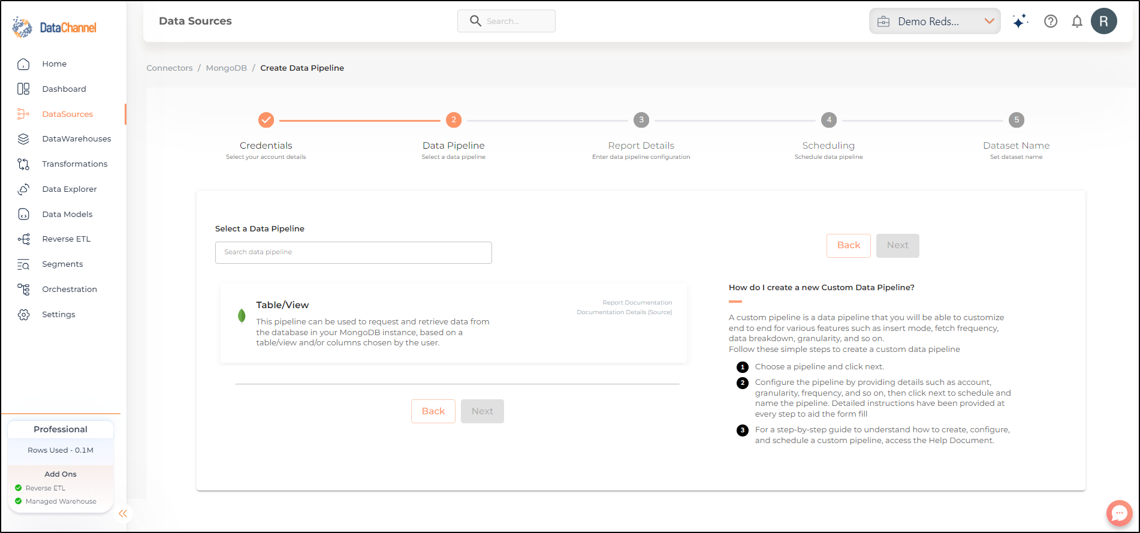Open Dashboard in the sidebar
This screenshot has width=1140, height=533.
point(64,89)
